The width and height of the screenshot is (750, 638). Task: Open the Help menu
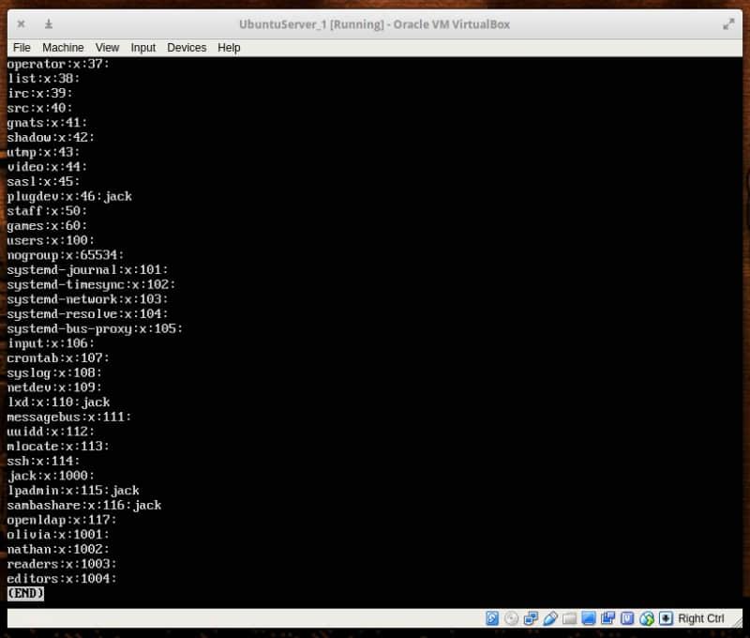[229, 47]
